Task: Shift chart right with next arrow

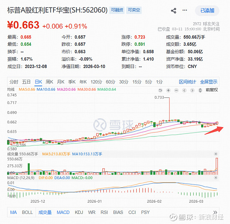Action: pos(192,90)
